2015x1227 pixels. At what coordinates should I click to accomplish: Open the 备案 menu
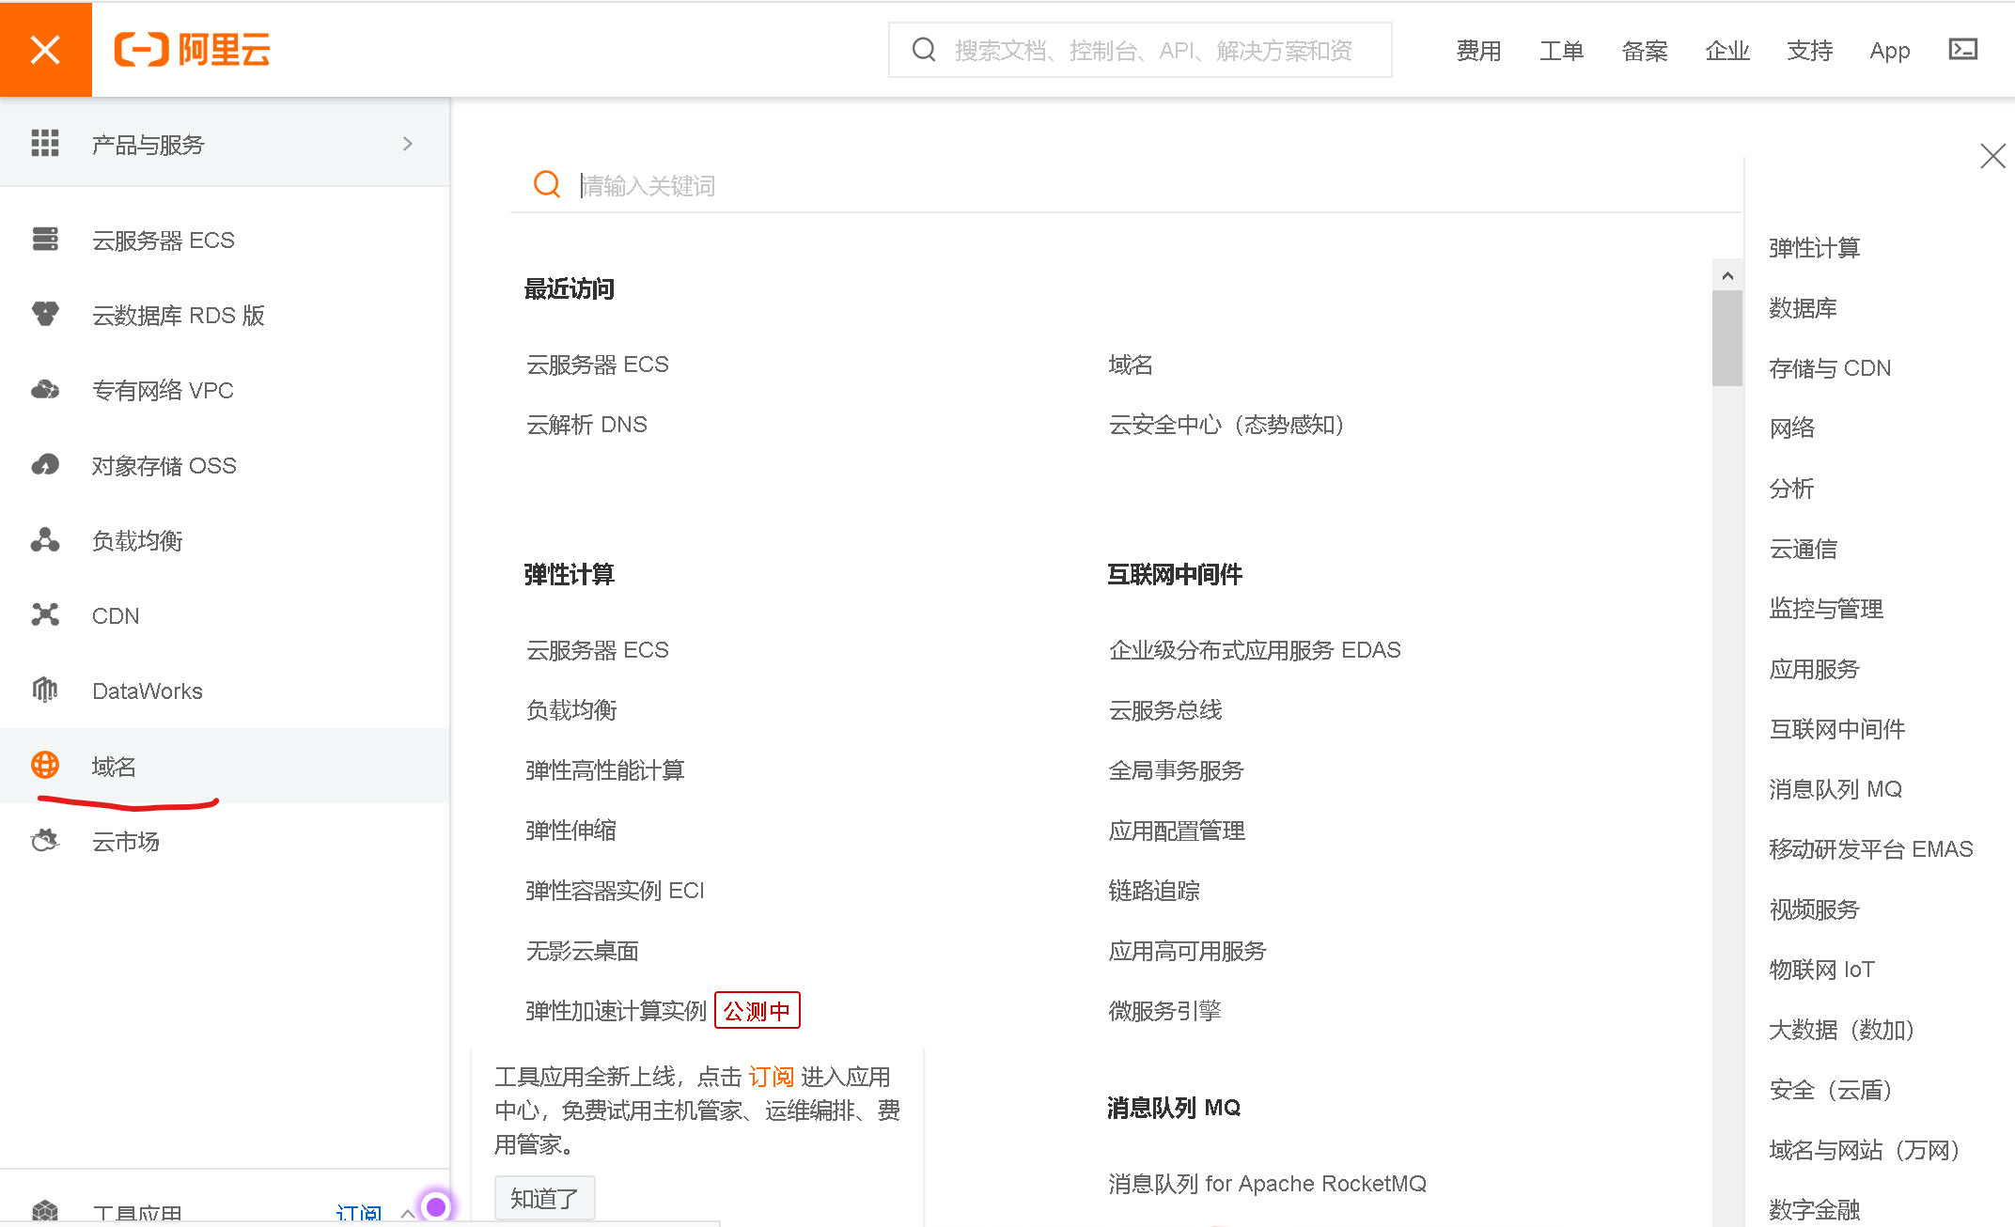pyautogui.click(x=1645, y=51)
